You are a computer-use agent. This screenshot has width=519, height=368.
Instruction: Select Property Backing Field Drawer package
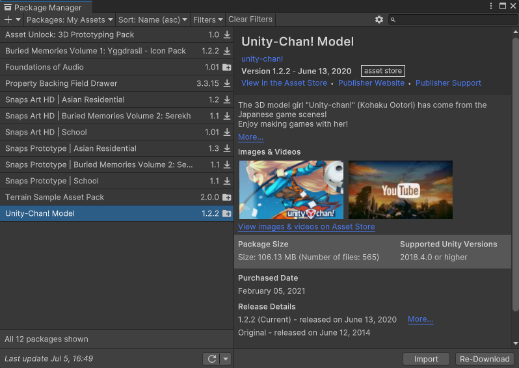[116, 83]
